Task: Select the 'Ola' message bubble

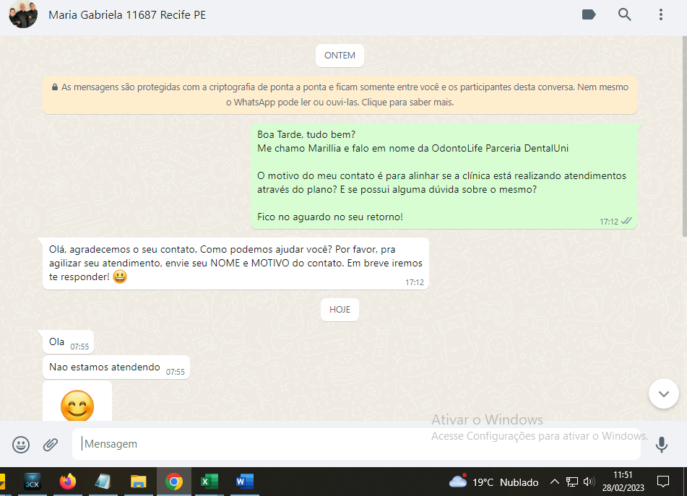Action: point(69,342)
